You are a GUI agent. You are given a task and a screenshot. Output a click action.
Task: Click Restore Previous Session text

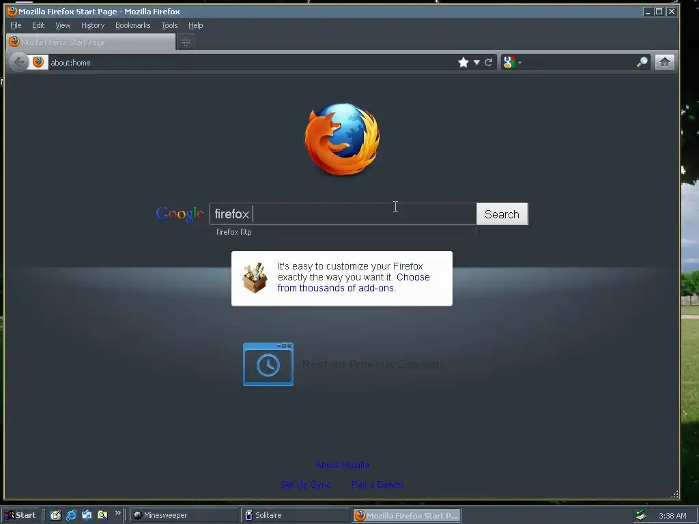point(371,364)
